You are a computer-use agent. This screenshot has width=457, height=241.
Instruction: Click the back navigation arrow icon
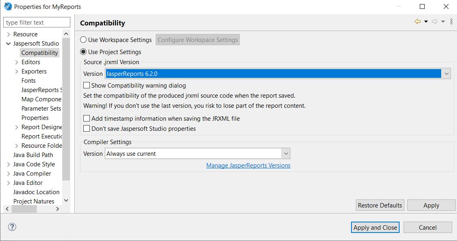pyautogui.click(x=418, y=21)
